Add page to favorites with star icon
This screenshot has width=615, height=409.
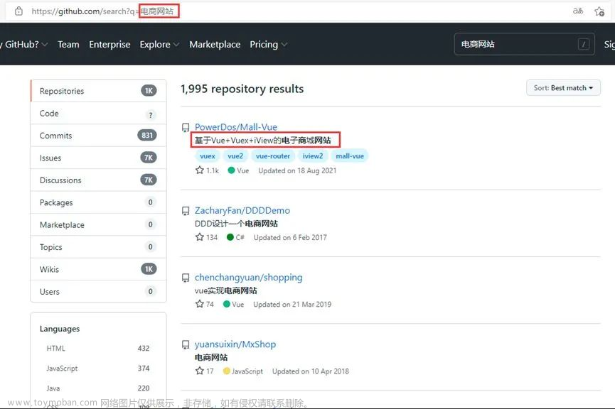(x=599, y=11)
